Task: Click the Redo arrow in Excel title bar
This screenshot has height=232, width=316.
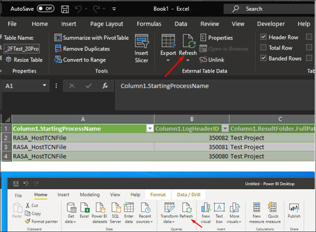Action: tap(97, 9)
